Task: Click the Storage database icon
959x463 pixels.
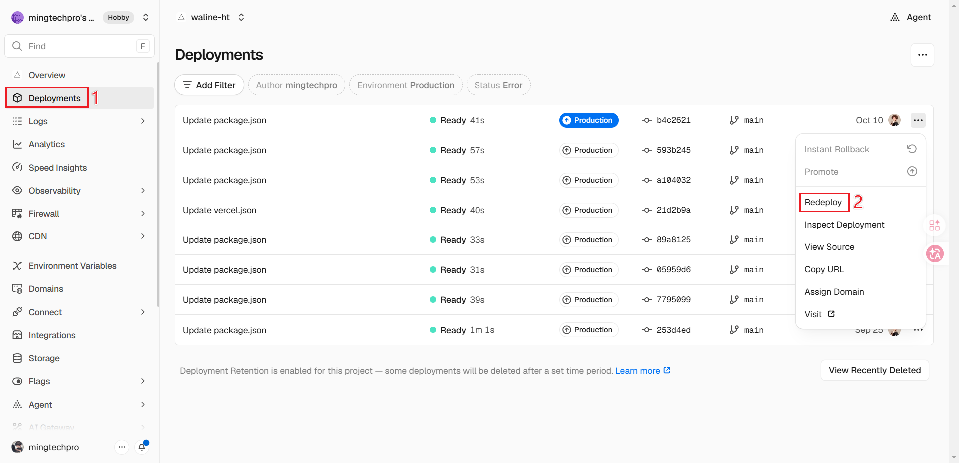Action: point(17,358)
